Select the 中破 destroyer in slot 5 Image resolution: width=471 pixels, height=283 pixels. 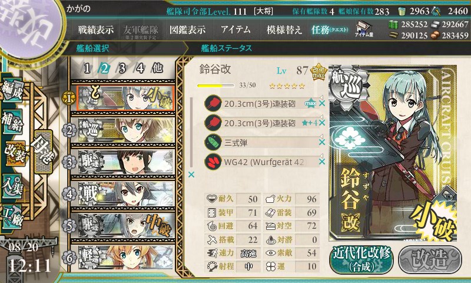125,226
